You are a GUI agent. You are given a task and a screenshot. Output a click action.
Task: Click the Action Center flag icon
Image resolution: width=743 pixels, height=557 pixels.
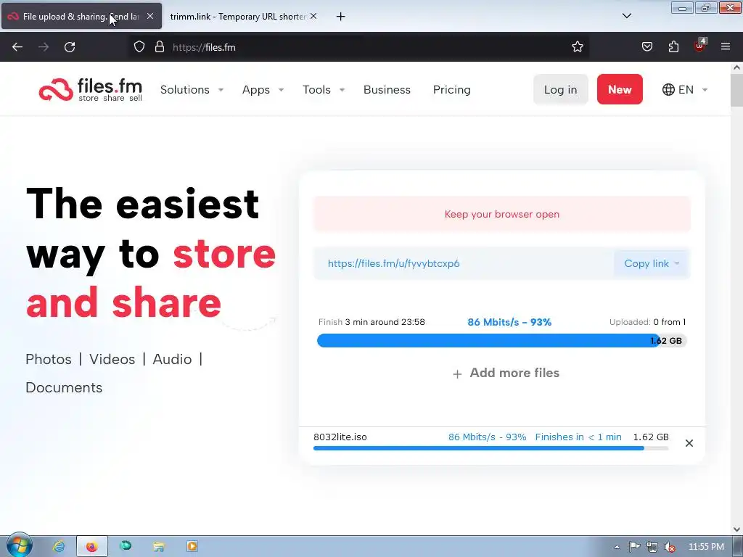(x=634, y=547)
